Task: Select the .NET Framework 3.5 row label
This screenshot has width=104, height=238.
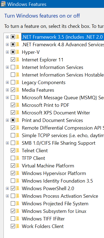Action: pos(63,37)
